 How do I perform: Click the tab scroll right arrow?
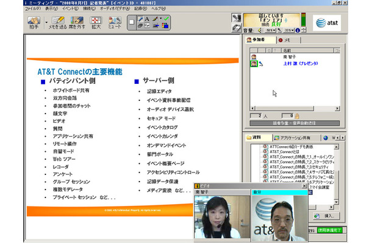click(x=343, y=137)
